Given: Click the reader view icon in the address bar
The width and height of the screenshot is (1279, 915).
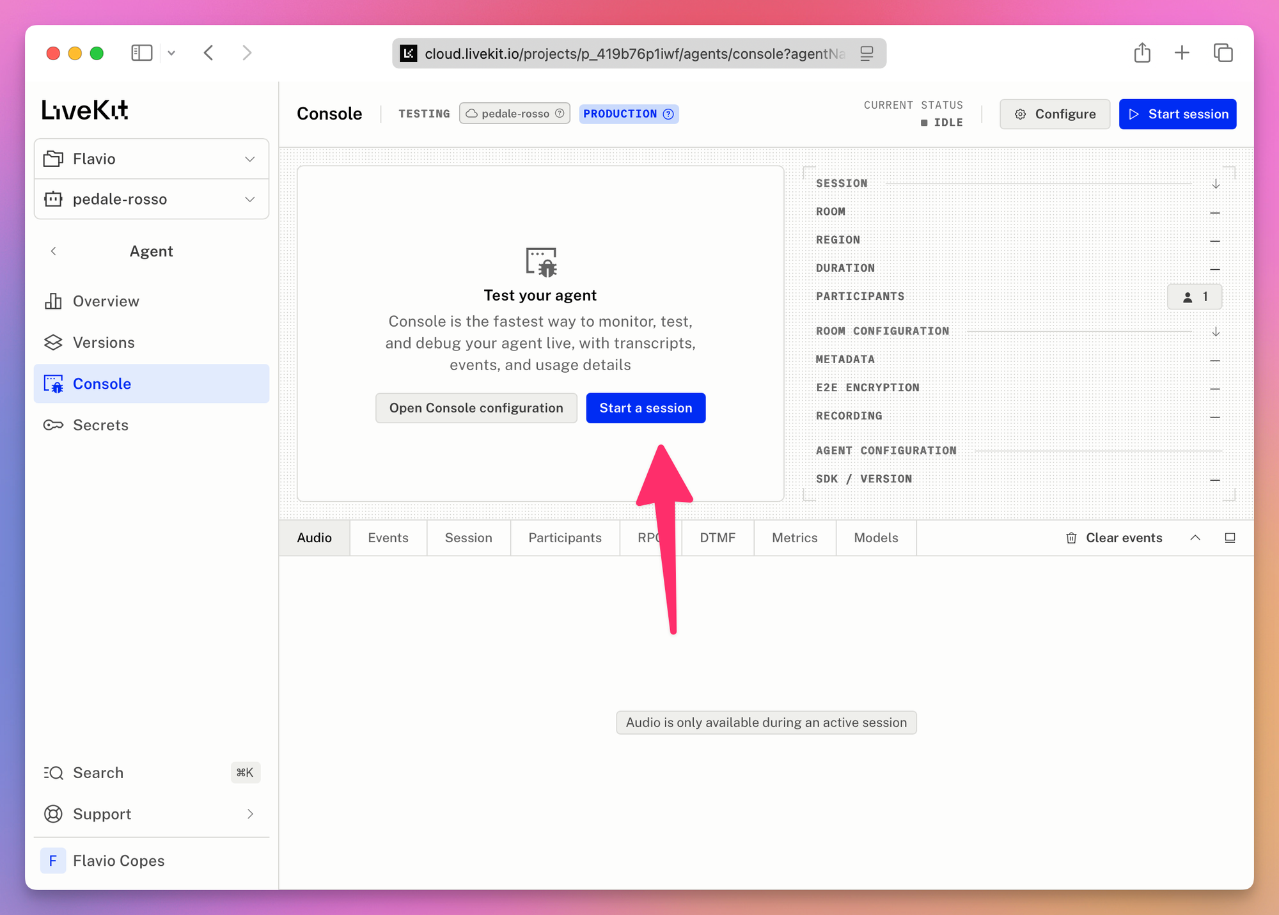Looking at the screenshot, I should pyautogui.click(x=867, y=54).
